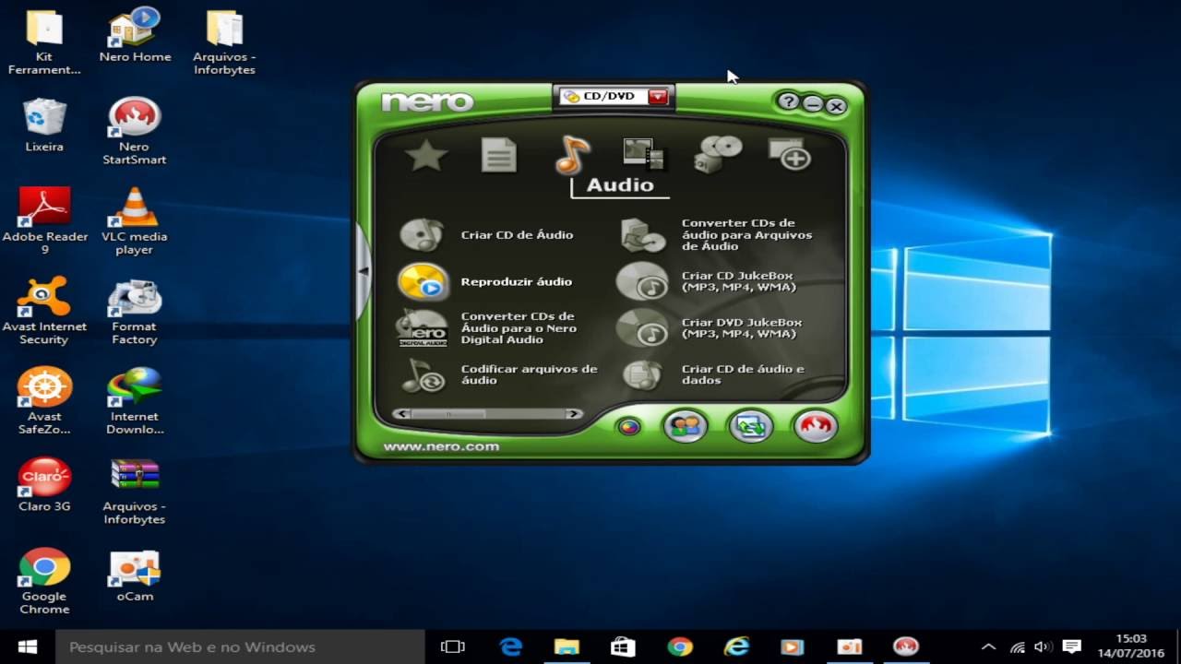Select the Google Chrome desktop icon
The width and height of the screenshot is (1181, 664).
coord(44,581)
